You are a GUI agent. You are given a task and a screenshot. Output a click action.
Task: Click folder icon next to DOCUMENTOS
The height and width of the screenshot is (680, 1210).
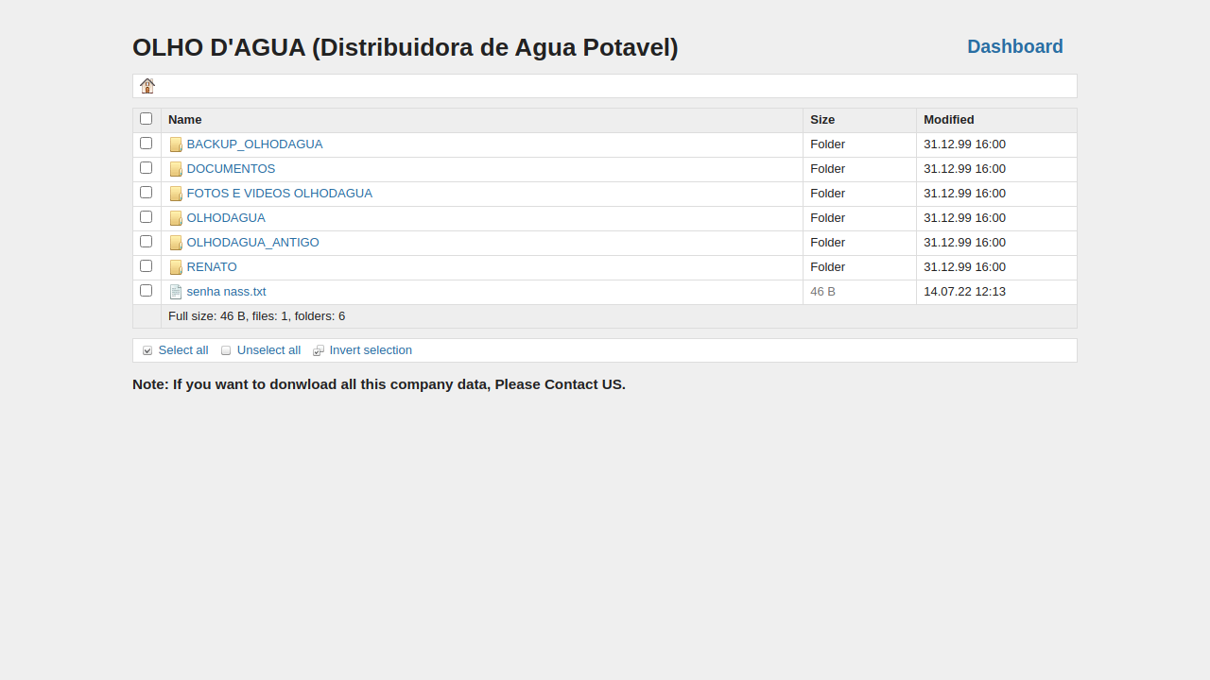pyautogui.click(x=176, y=169)
